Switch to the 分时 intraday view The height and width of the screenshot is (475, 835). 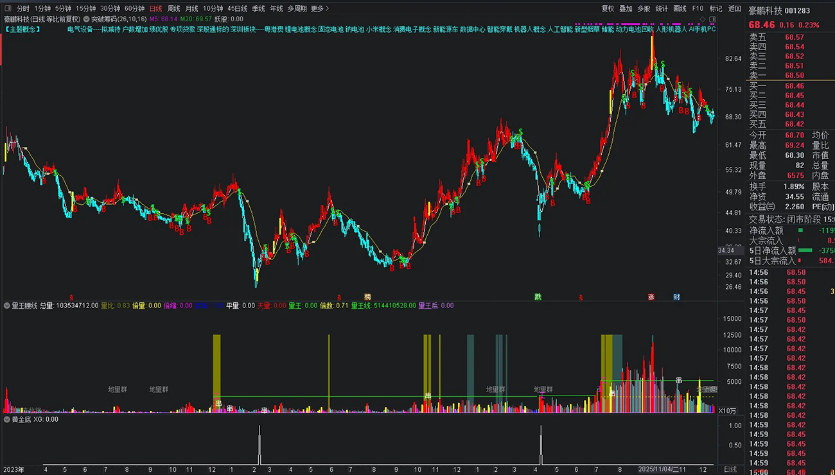[x=23, y=9]
